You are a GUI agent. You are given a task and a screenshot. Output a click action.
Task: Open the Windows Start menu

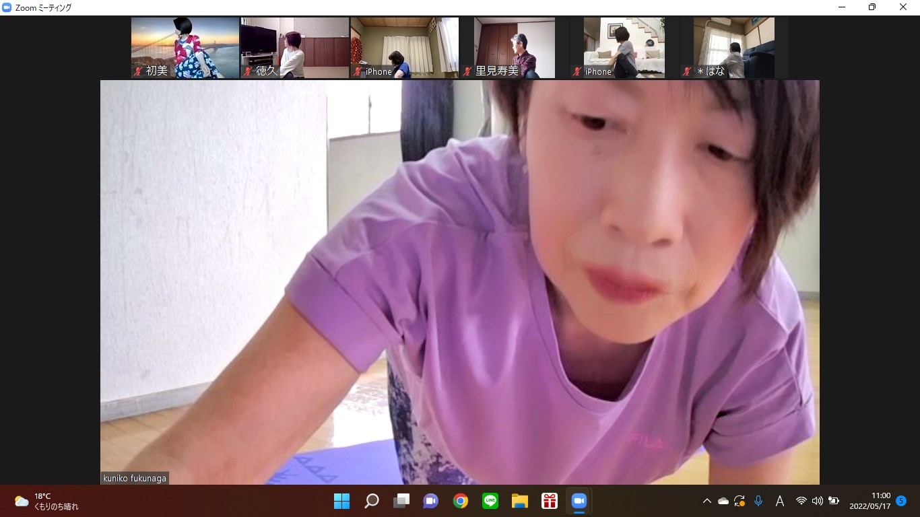[x=342, y=501]
